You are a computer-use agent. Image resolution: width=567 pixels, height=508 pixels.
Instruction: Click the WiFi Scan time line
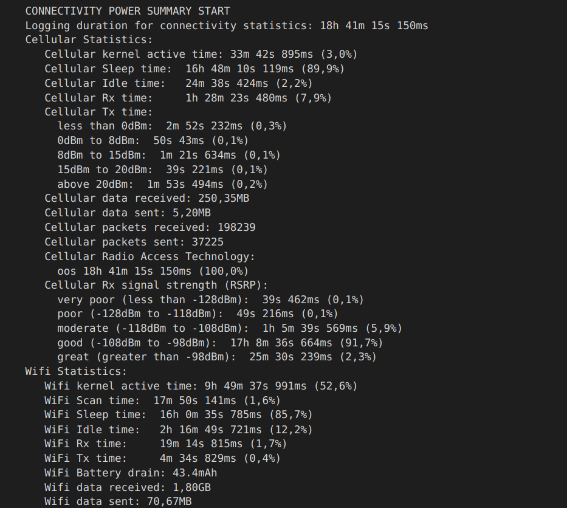point(162,400)
